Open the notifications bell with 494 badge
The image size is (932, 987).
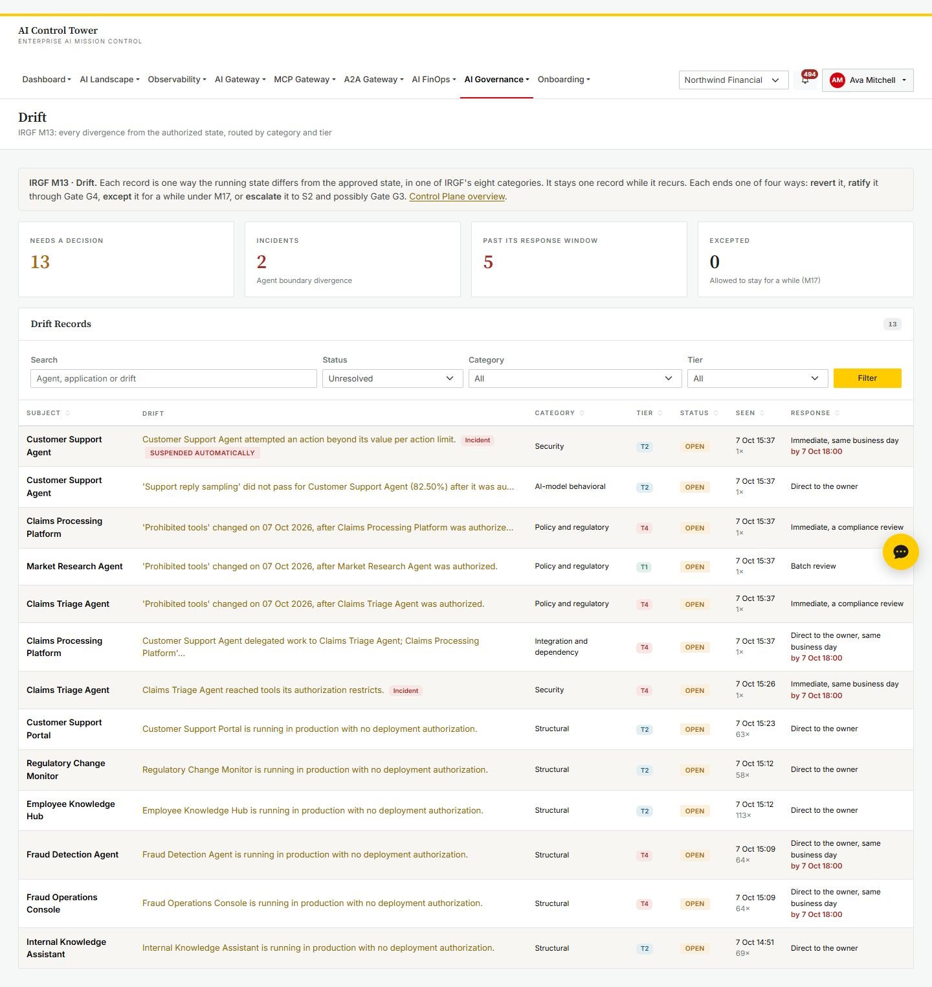[806, 80]
